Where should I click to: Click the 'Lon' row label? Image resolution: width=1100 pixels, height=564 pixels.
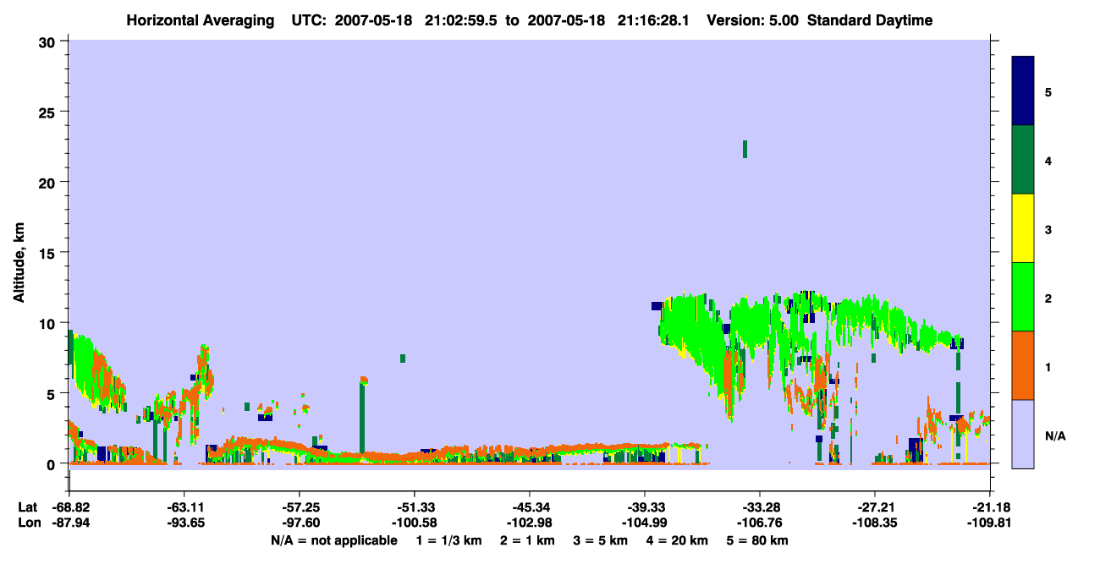pos(28,523)
